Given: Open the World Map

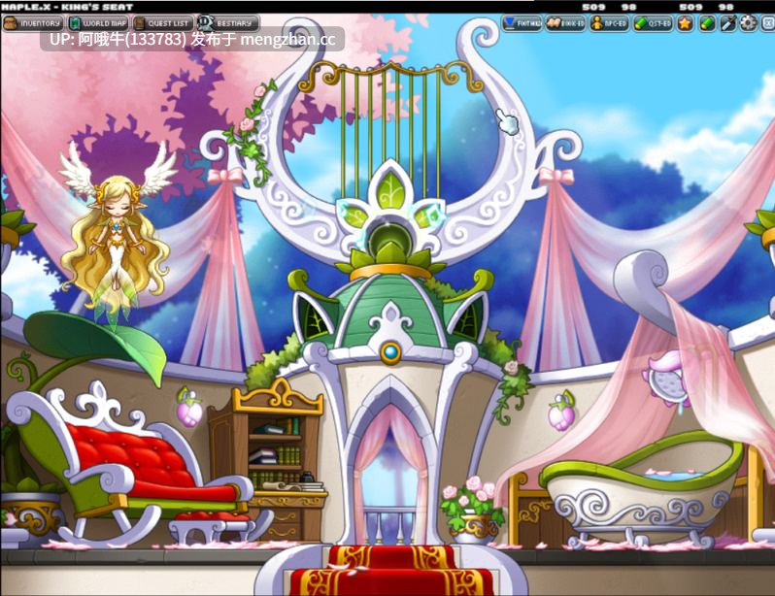Looking at the screenshot, I should point(97,23).
